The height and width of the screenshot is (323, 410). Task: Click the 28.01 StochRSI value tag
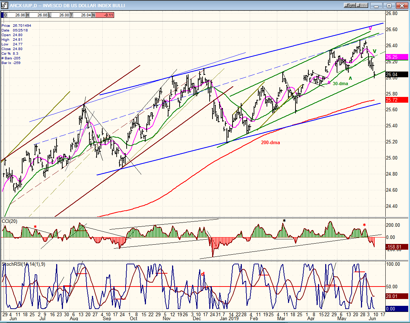397,296
